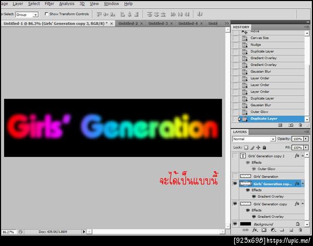The image size is (313, 246).
Task: Toggle Lock transparent pixels icon
Action: click(x=246, y=147)
